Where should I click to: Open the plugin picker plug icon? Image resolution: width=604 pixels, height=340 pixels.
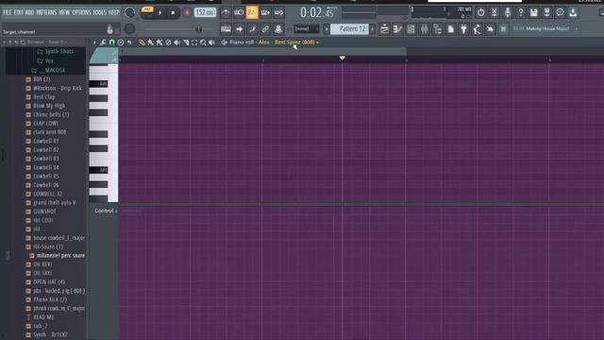point(463,29)
